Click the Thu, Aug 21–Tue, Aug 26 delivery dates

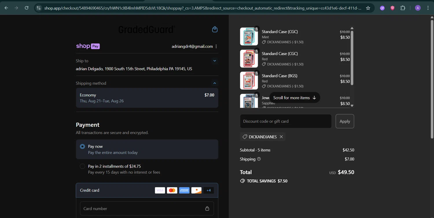coord(102,101)
